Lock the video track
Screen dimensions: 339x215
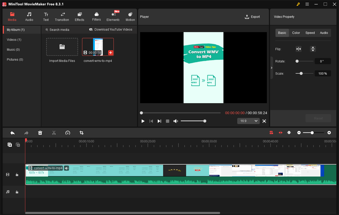(17, 174)
